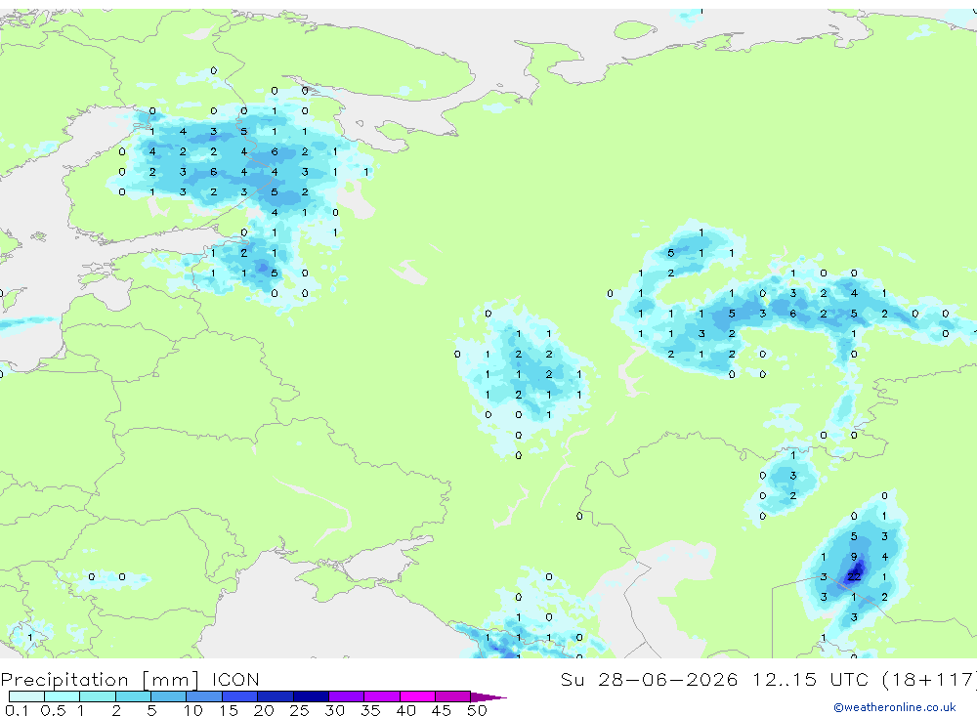Click the '9' precipitation value above the 22
The width and height of the screenshot is (977, 716).
pyautogui.click(x=854, y=557)
